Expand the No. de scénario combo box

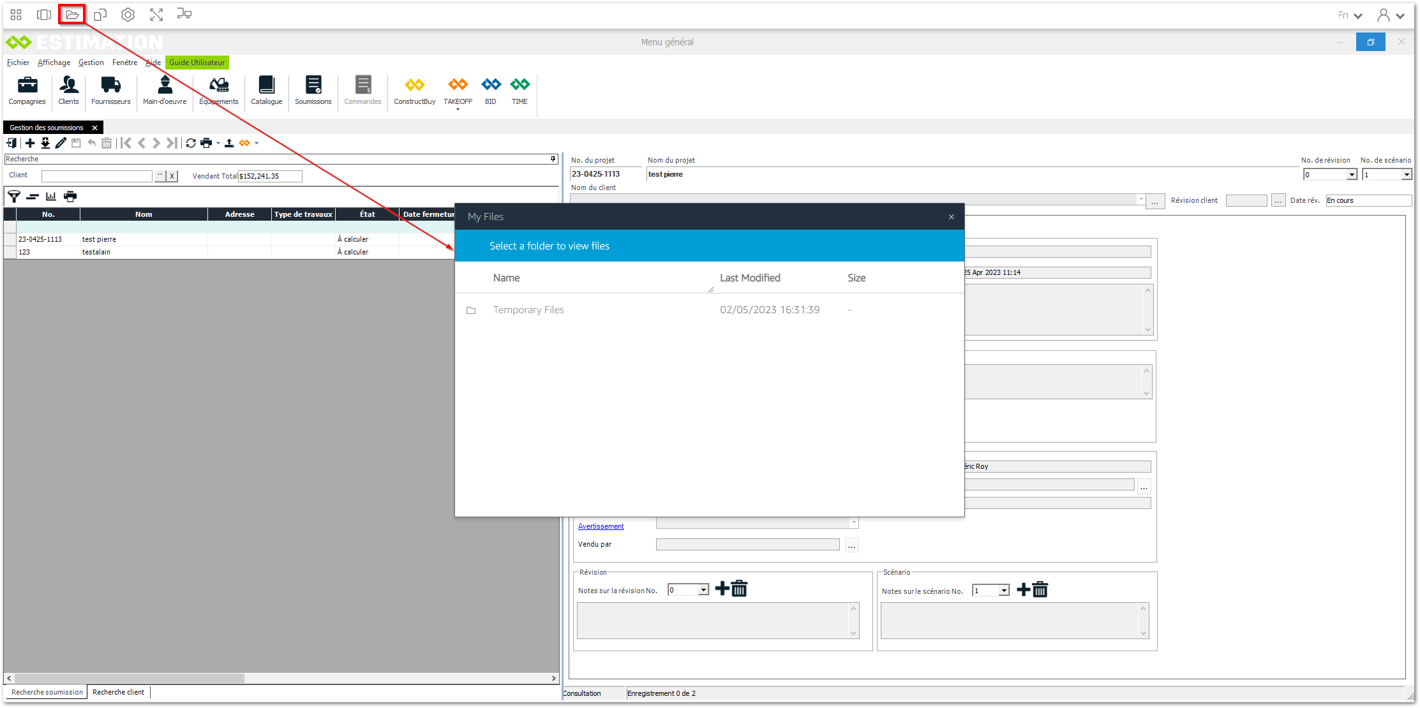coord(1406,175)
